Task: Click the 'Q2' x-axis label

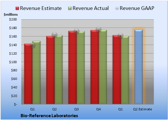Action: (54, 109)
